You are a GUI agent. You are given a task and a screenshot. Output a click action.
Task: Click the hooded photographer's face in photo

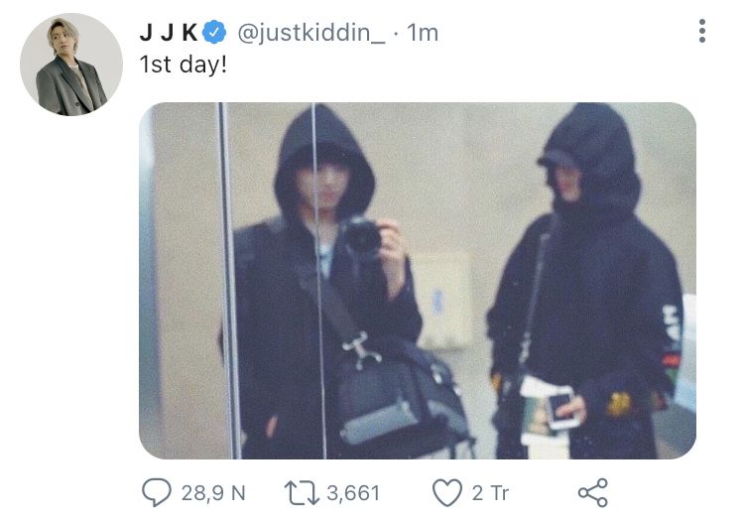[322, 183]
